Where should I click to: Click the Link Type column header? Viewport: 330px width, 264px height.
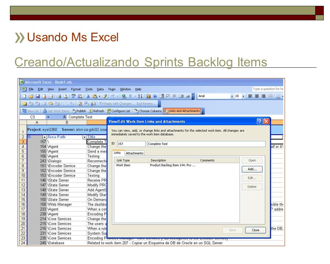coord(131,160)
